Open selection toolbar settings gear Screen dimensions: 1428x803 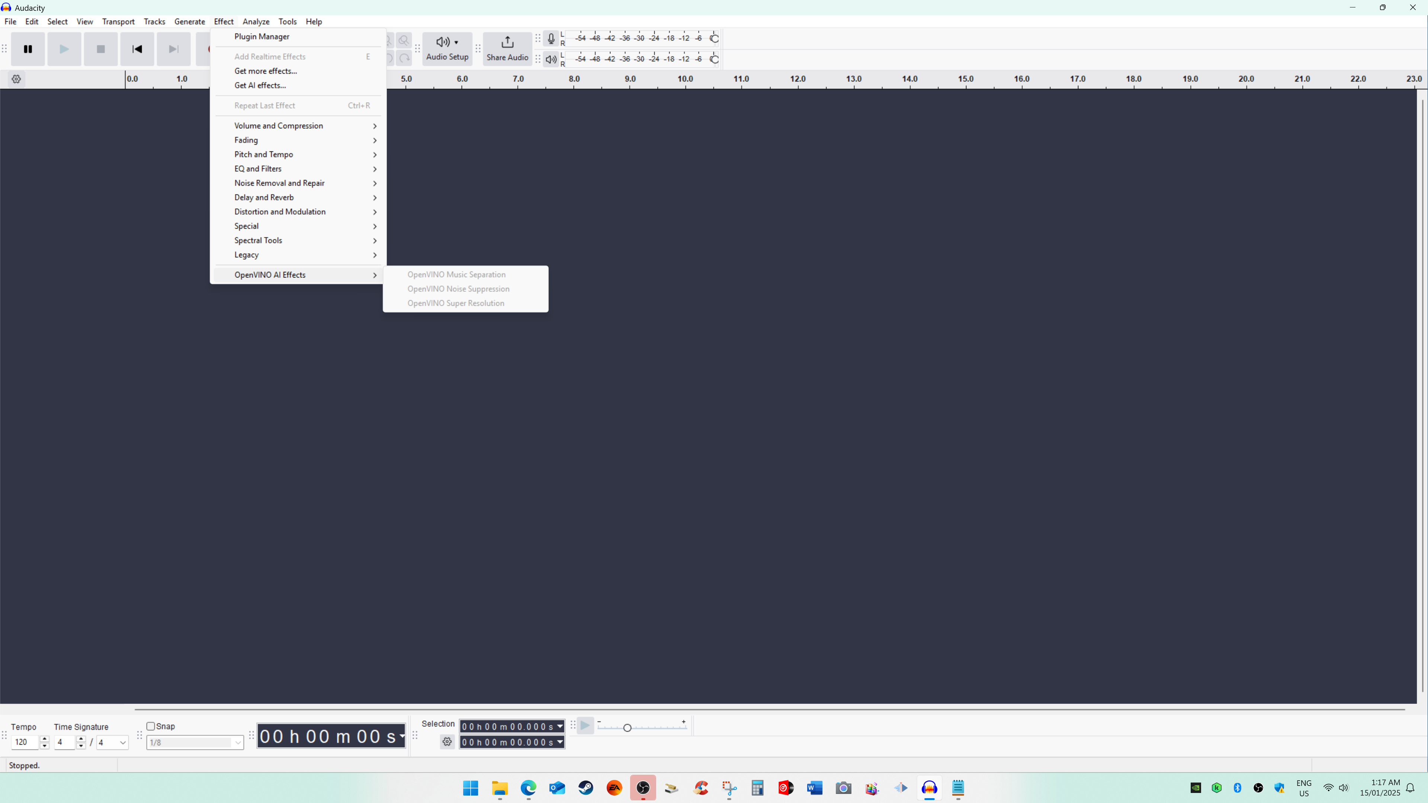coord(447,742)
